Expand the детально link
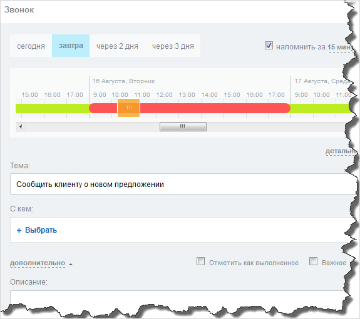This screenshot has height=319, width=360. coord(341,151)
